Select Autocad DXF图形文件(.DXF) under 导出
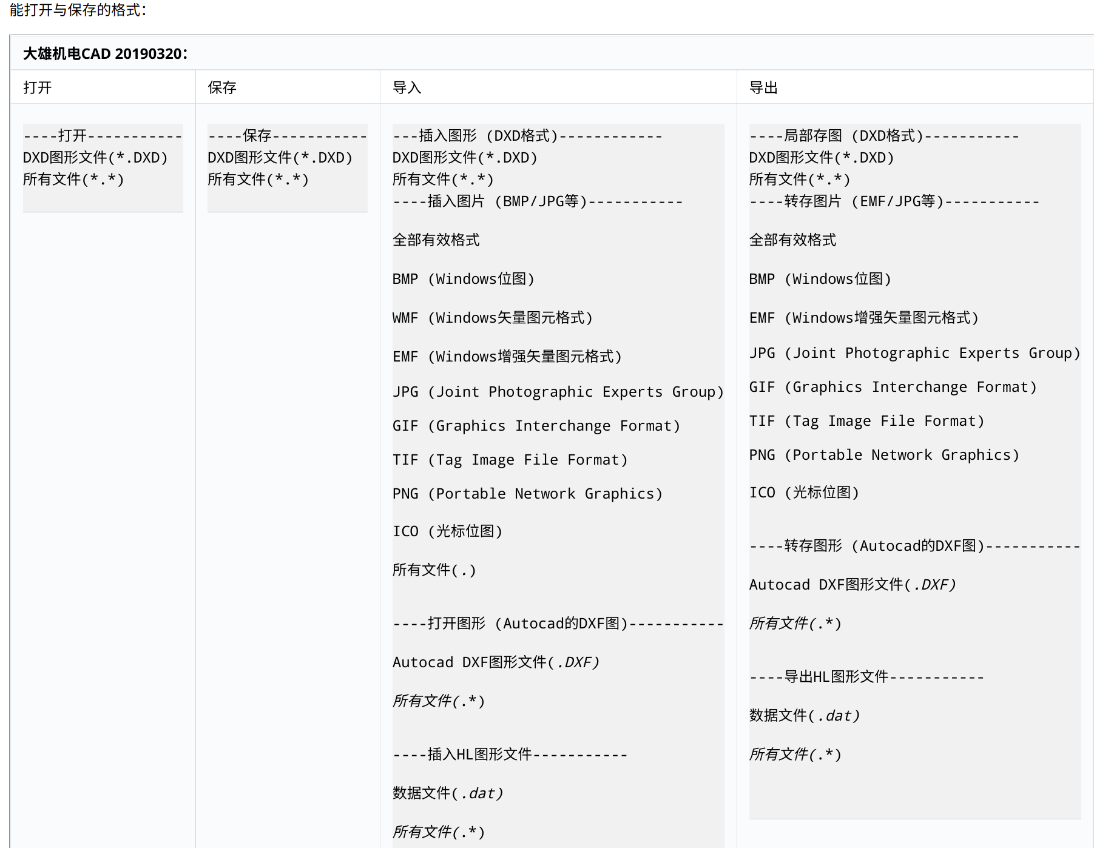The width and height of the screenshot is (1094, 848). (852, 584)
